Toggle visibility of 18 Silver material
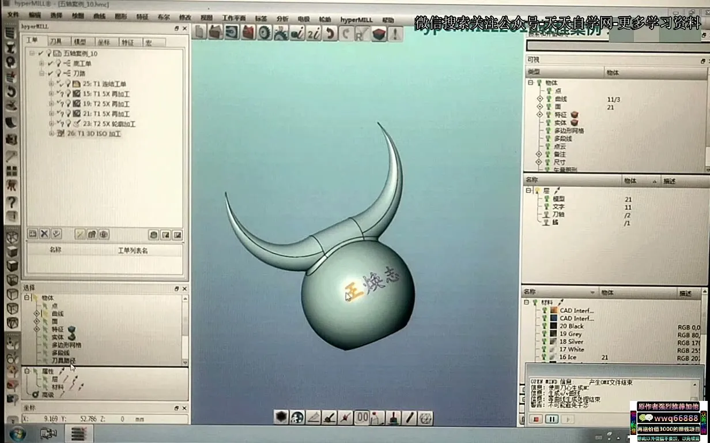Screen dimensions: 710x443 [545, 341]
